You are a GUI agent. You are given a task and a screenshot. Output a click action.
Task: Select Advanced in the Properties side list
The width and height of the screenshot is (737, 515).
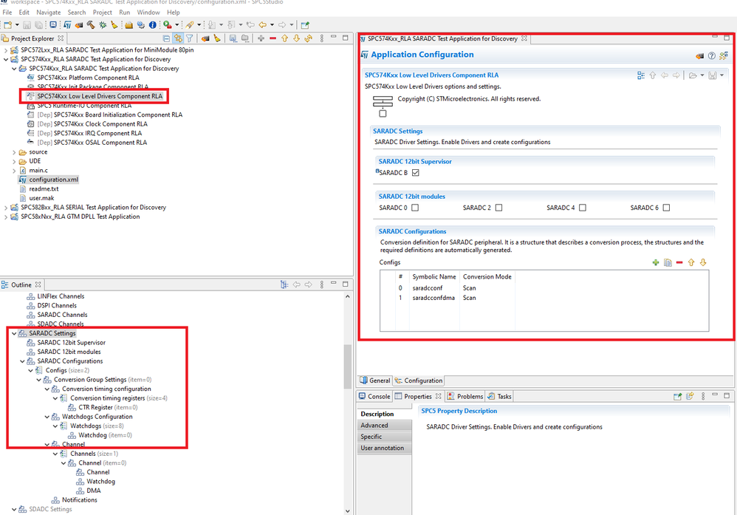(384, 425)
